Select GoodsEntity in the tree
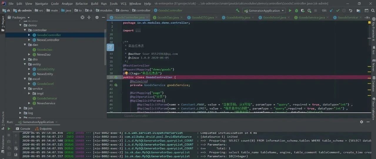This screenshot has height=159, width=376. pyautogui.click(x=46, y=69)
